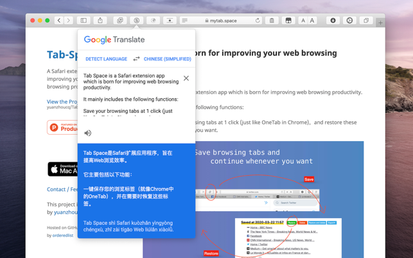Open the Contact / Feedback link
Image resolution: width=413 pixels, height=258 pixels.
(62, 189)
